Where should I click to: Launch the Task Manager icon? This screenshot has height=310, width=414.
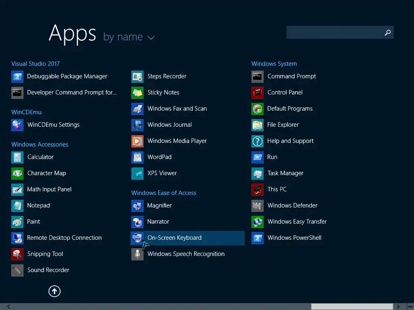click(258, 173)
